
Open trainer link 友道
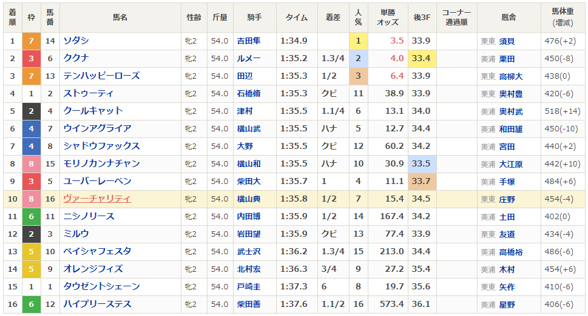[x=507, y=235]
